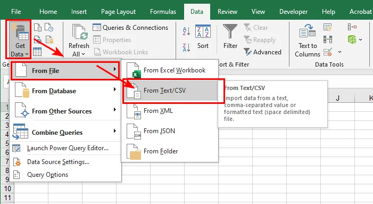Select row 11 header
Viewport: 373px width, 204px height.
click(x=7, y=198)
